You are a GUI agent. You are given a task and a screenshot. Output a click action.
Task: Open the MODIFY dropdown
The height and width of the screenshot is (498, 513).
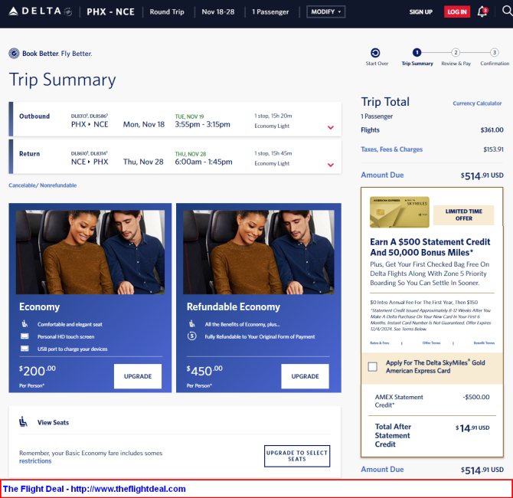326,11
